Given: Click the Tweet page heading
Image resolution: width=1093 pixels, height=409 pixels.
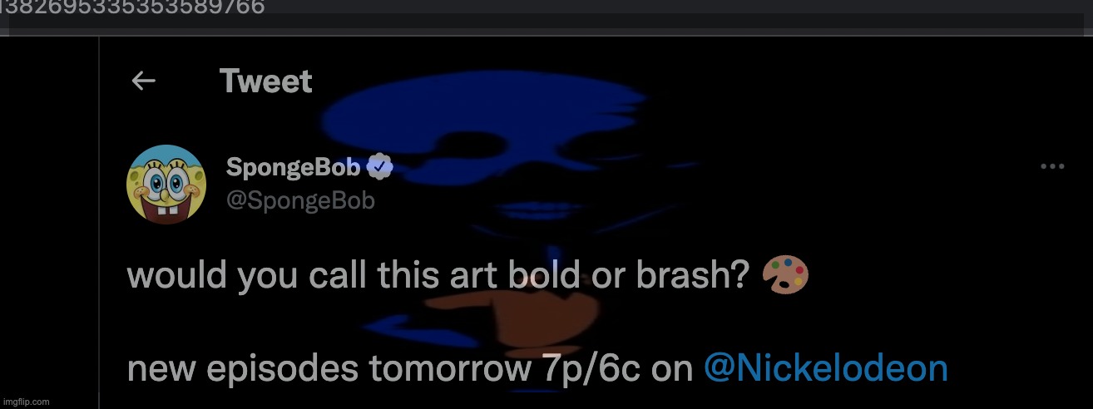Looking at the screenshot, I should [x=265, y=81].
